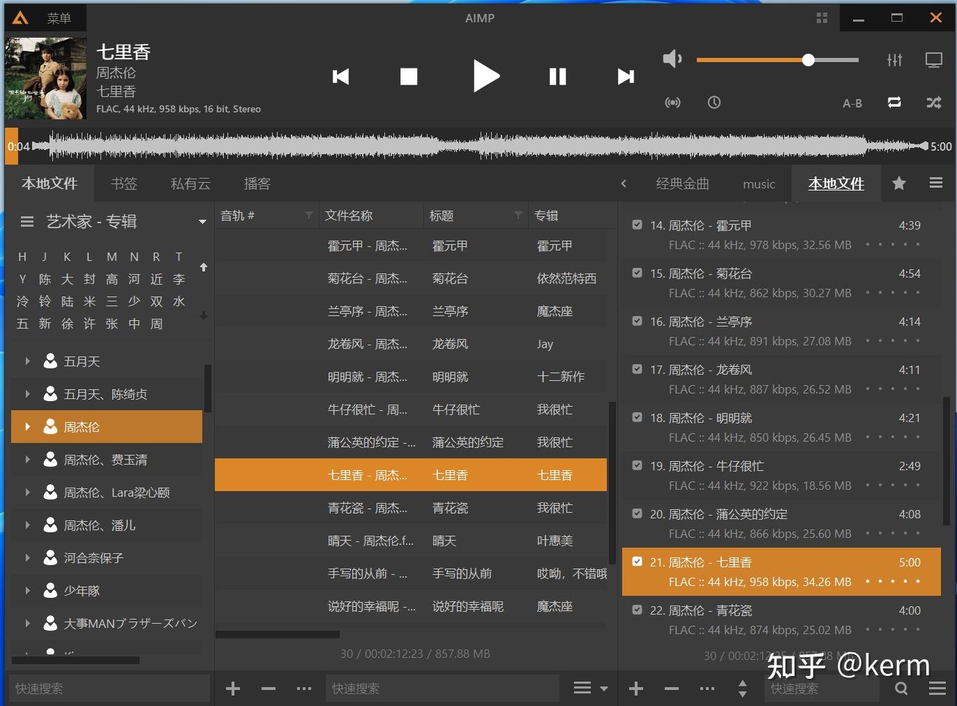Jump to the letter 周 in index

157,324
